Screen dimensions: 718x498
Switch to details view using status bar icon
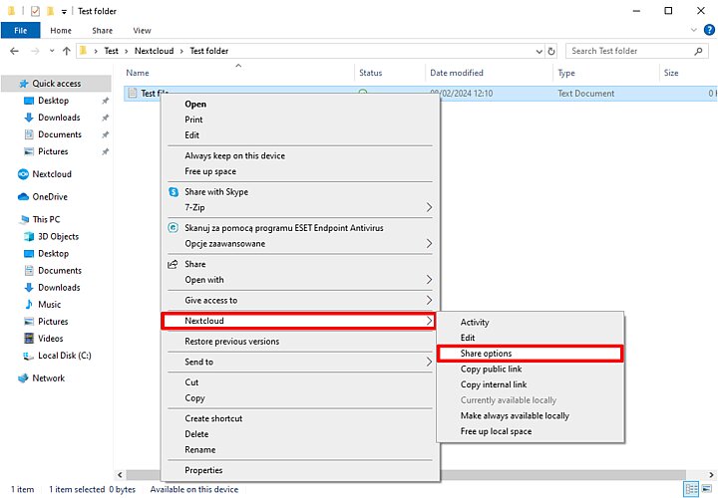pyautogui.click(x=691, y=488)
